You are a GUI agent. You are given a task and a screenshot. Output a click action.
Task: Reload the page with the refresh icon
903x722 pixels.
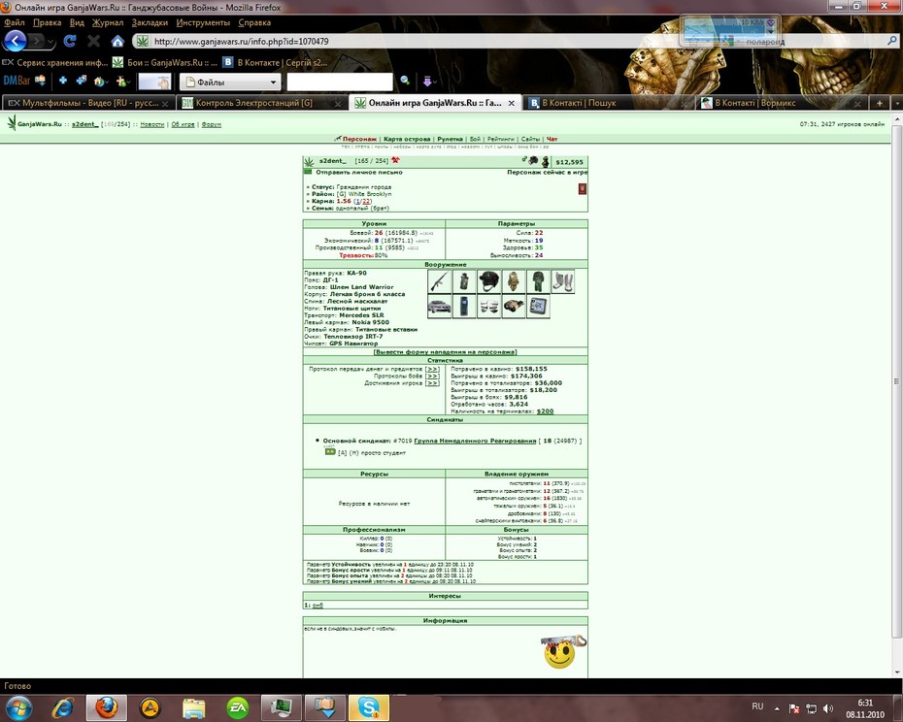pyautogui.click(x=70, y=41)
